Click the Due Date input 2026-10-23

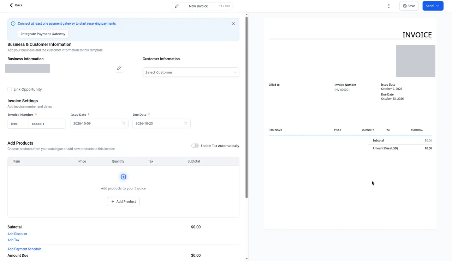click(161, 123)
